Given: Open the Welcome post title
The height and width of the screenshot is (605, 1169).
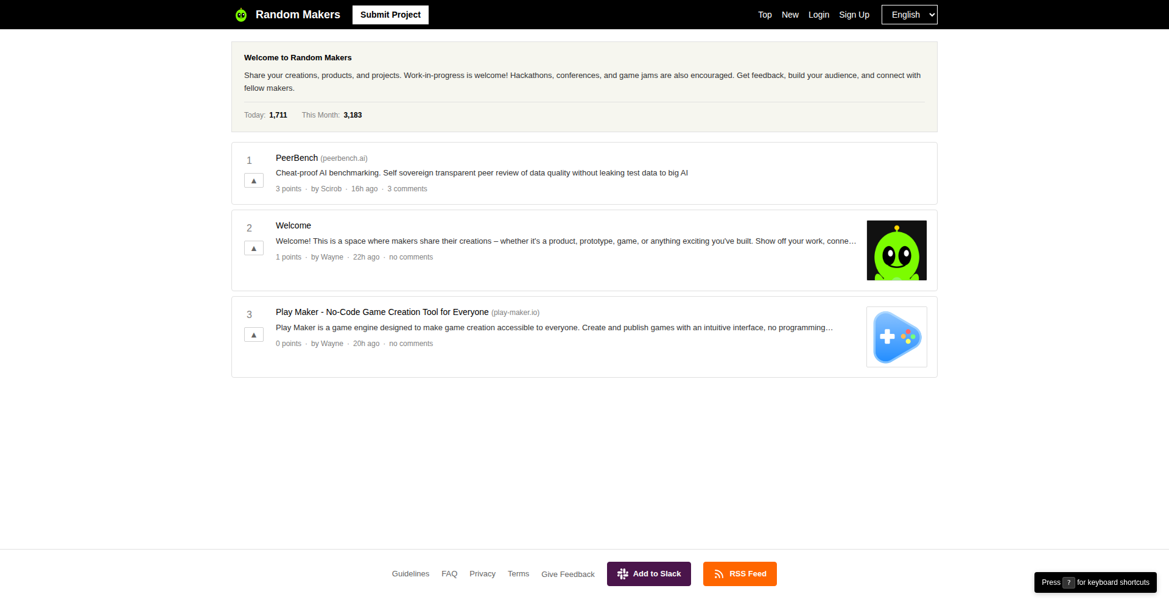Looking at the screenshot, I should [293, 225].
